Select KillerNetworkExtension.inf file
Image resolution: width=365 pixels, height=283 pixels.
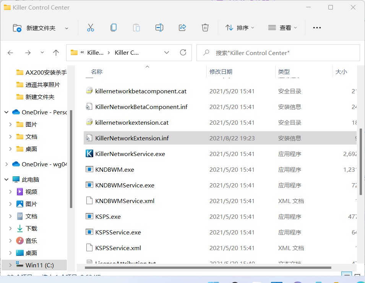(x=220, y=138)
